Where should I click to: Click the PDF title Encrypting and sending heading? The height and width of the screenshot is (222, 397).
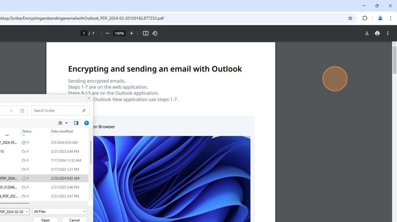(x=155, y=69)
